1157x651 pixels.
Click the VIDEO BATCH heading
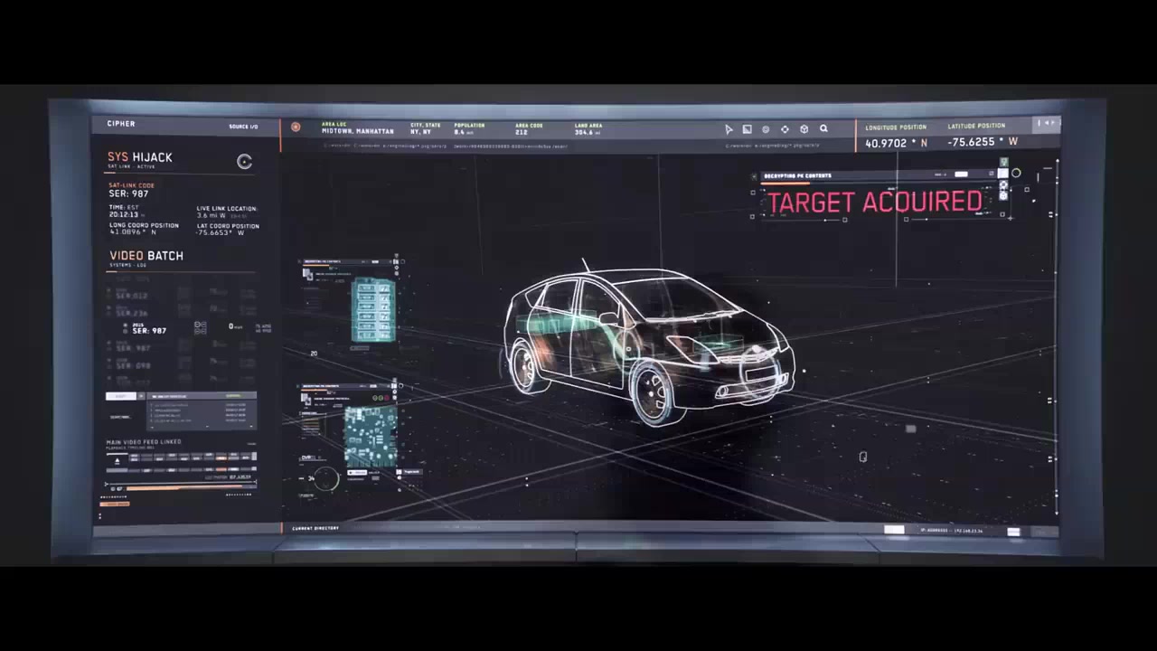click(146, 256)
